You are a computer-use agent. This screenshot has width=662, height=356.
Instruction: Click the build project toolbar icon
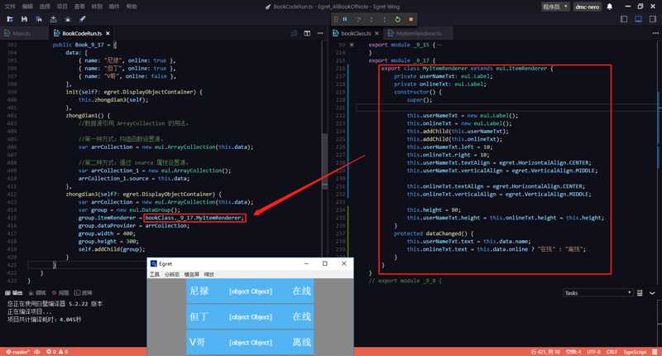[53, 19]
